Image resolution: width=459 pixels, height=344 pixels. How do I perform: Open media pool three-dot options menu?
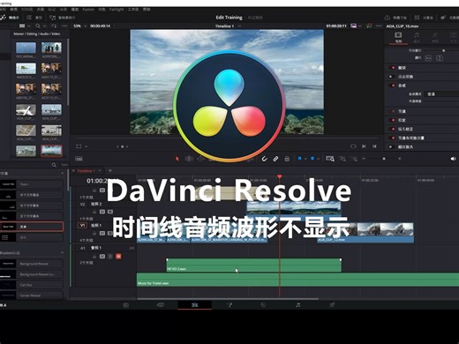pos(64,26)
